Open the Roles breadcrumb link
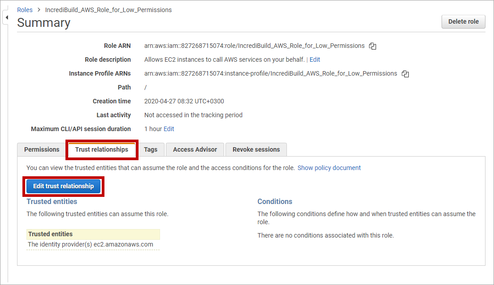 pos(25,10)
